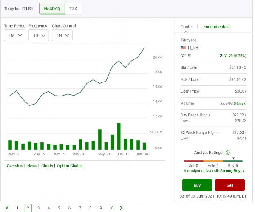
Task: Click the Bid / Lots value $21.50 / 2
Action: pyautogui.click(x=238, y=68)
